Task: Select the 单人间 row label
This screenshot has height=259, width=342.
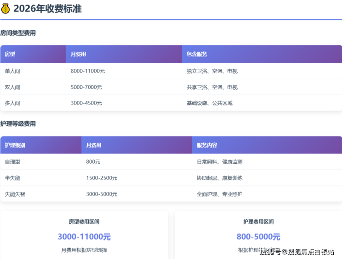Action: 12,71
